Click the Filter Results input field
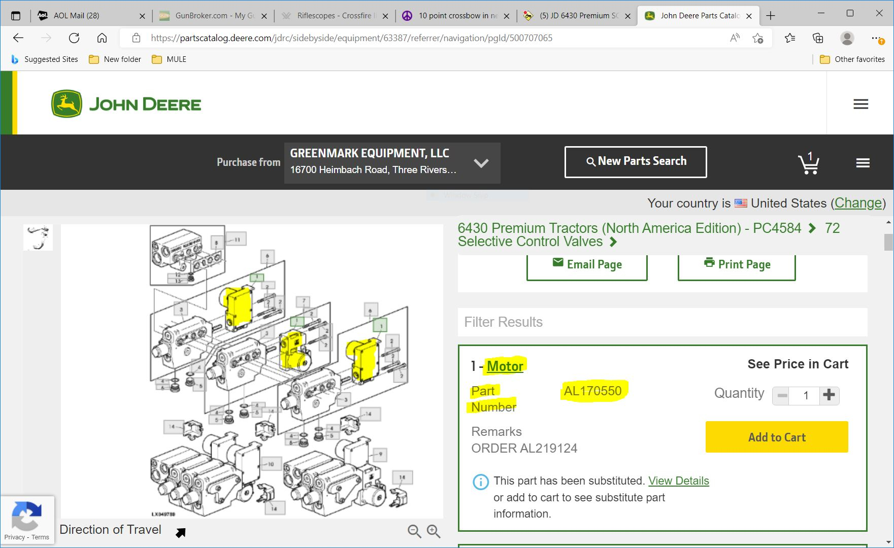Image resolution: width=894 pixels, height=548 pixels. 662,322
